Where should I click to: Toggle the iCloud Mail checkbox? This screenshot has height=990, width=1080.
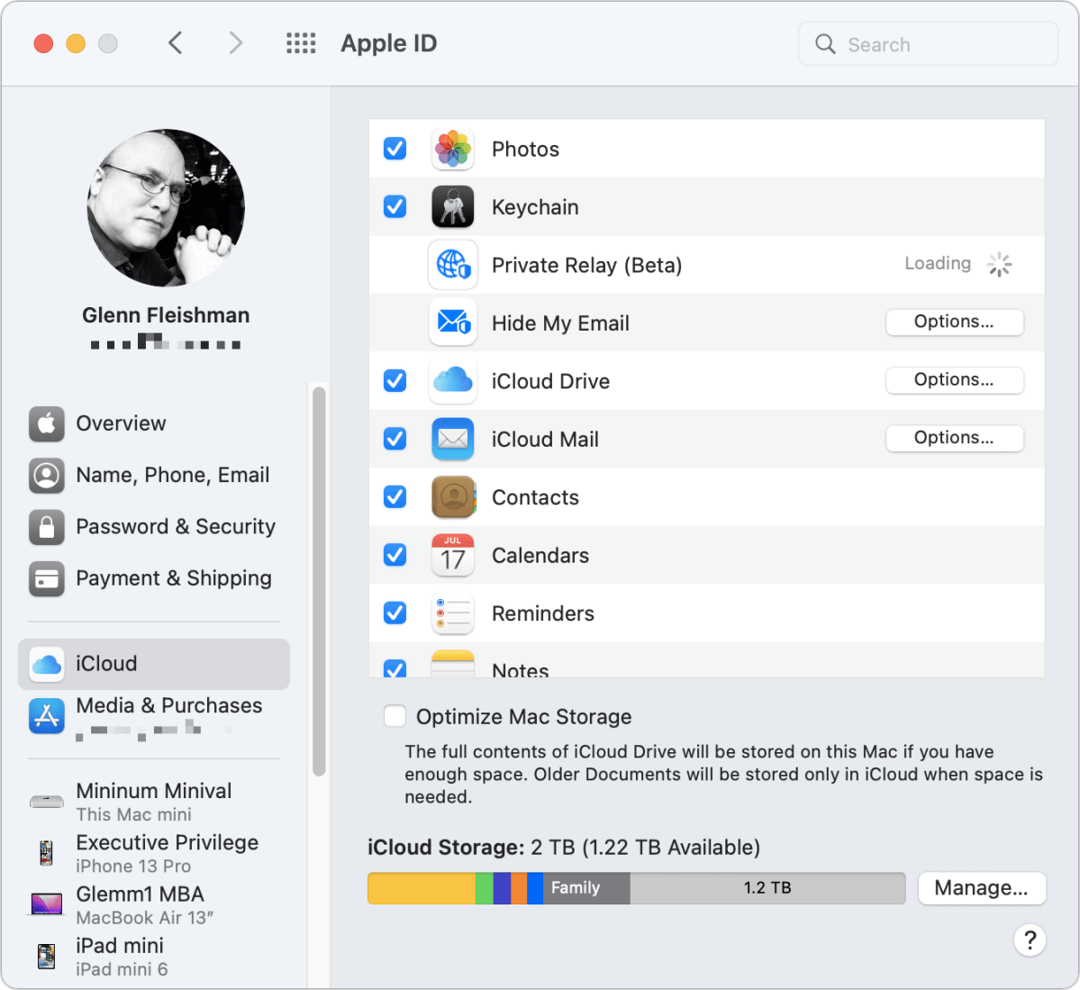click(x=395, y=438)
